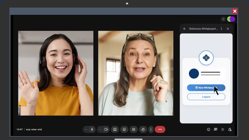Start presenting your screen
249x140 pixels.
[x=115, y=129]
